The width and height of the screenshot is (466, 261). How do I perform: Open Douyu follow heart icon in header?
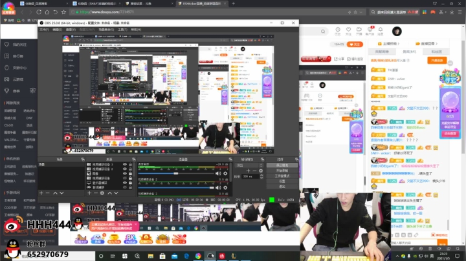click(348, 30)
